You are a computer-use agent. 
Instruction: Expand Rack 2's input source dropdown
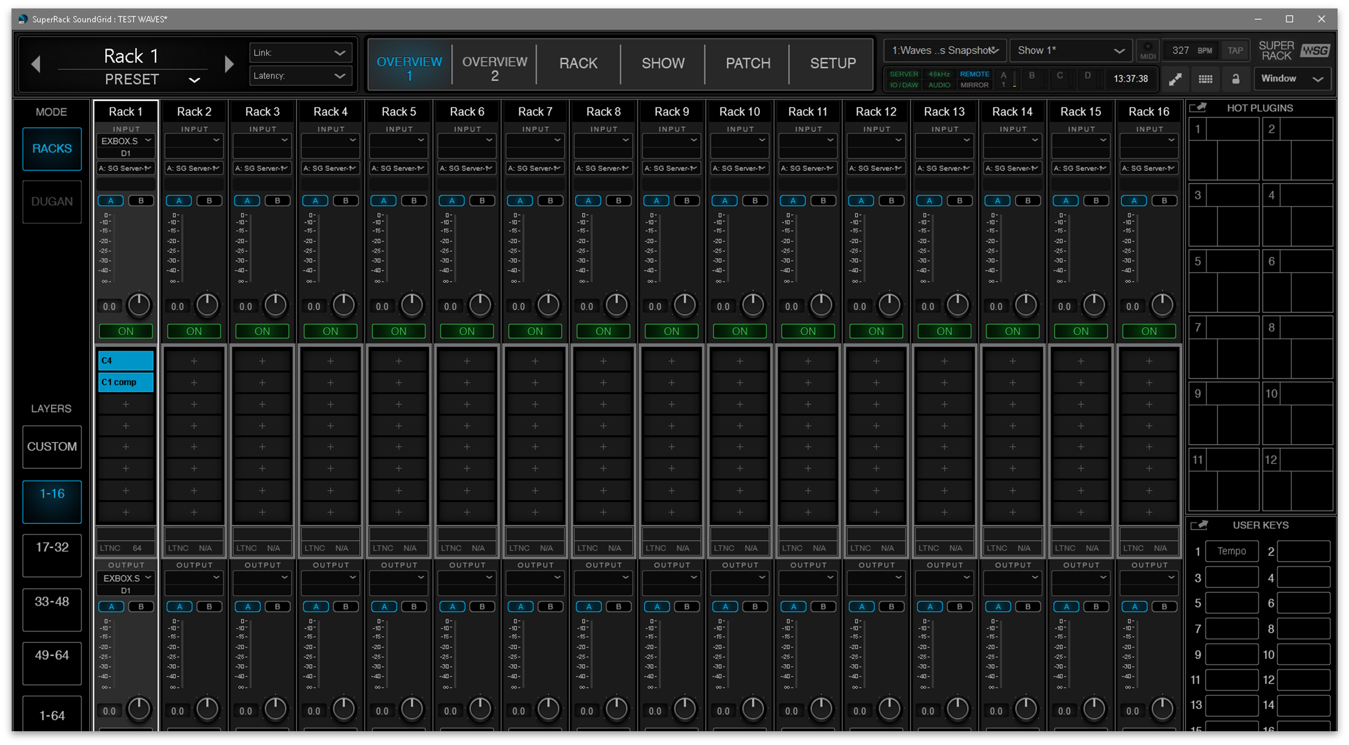click(x=193, y=141)
